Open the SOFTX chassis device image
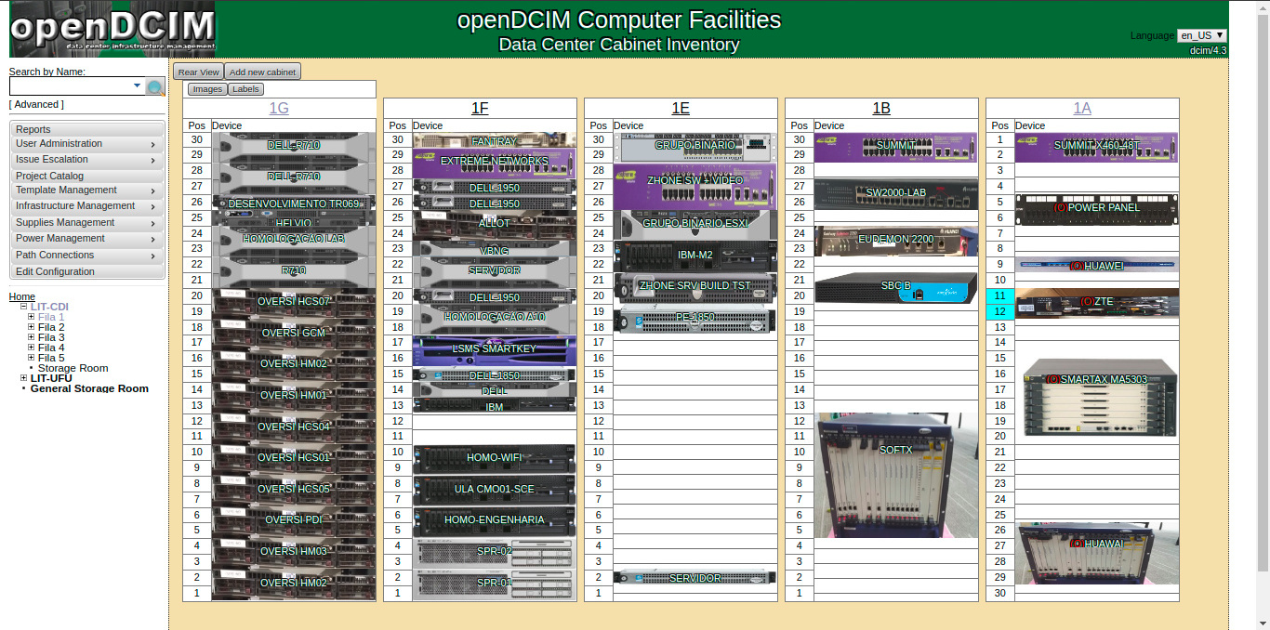 click(x=883, y=475)
